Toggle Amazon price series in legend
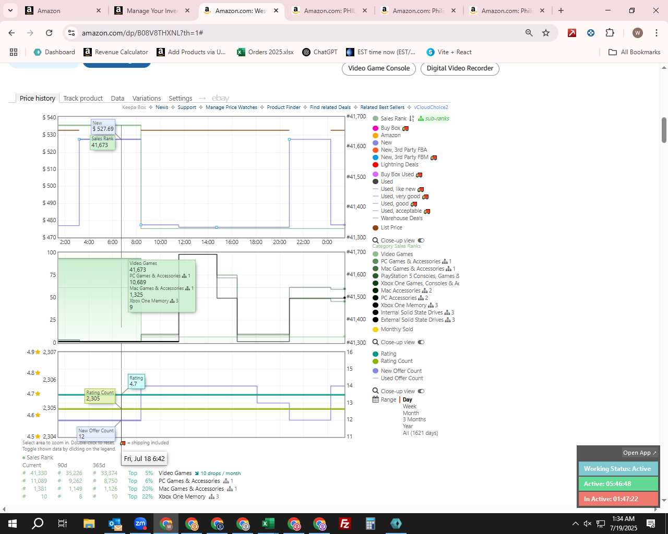The width and height of the screenshot is (668, 534). click(387, 135)
